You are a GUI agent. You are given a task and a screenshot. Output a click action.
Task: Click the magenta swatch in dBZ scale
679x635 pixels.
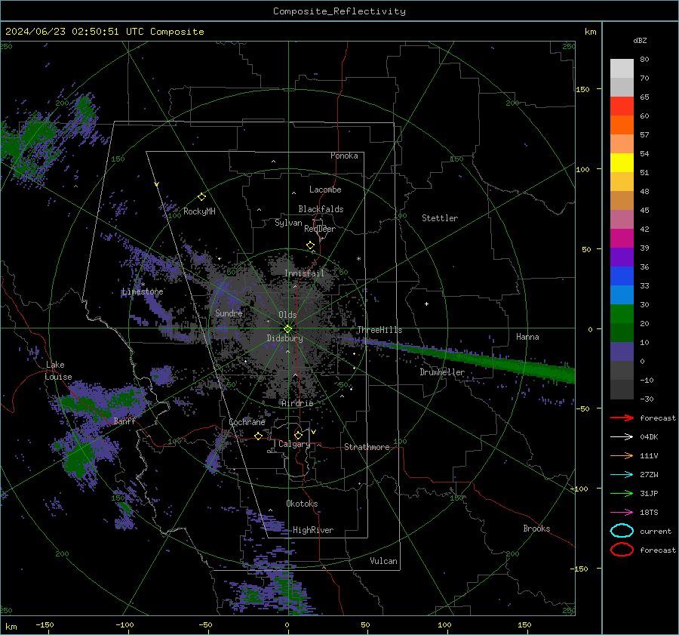point(622,238)
